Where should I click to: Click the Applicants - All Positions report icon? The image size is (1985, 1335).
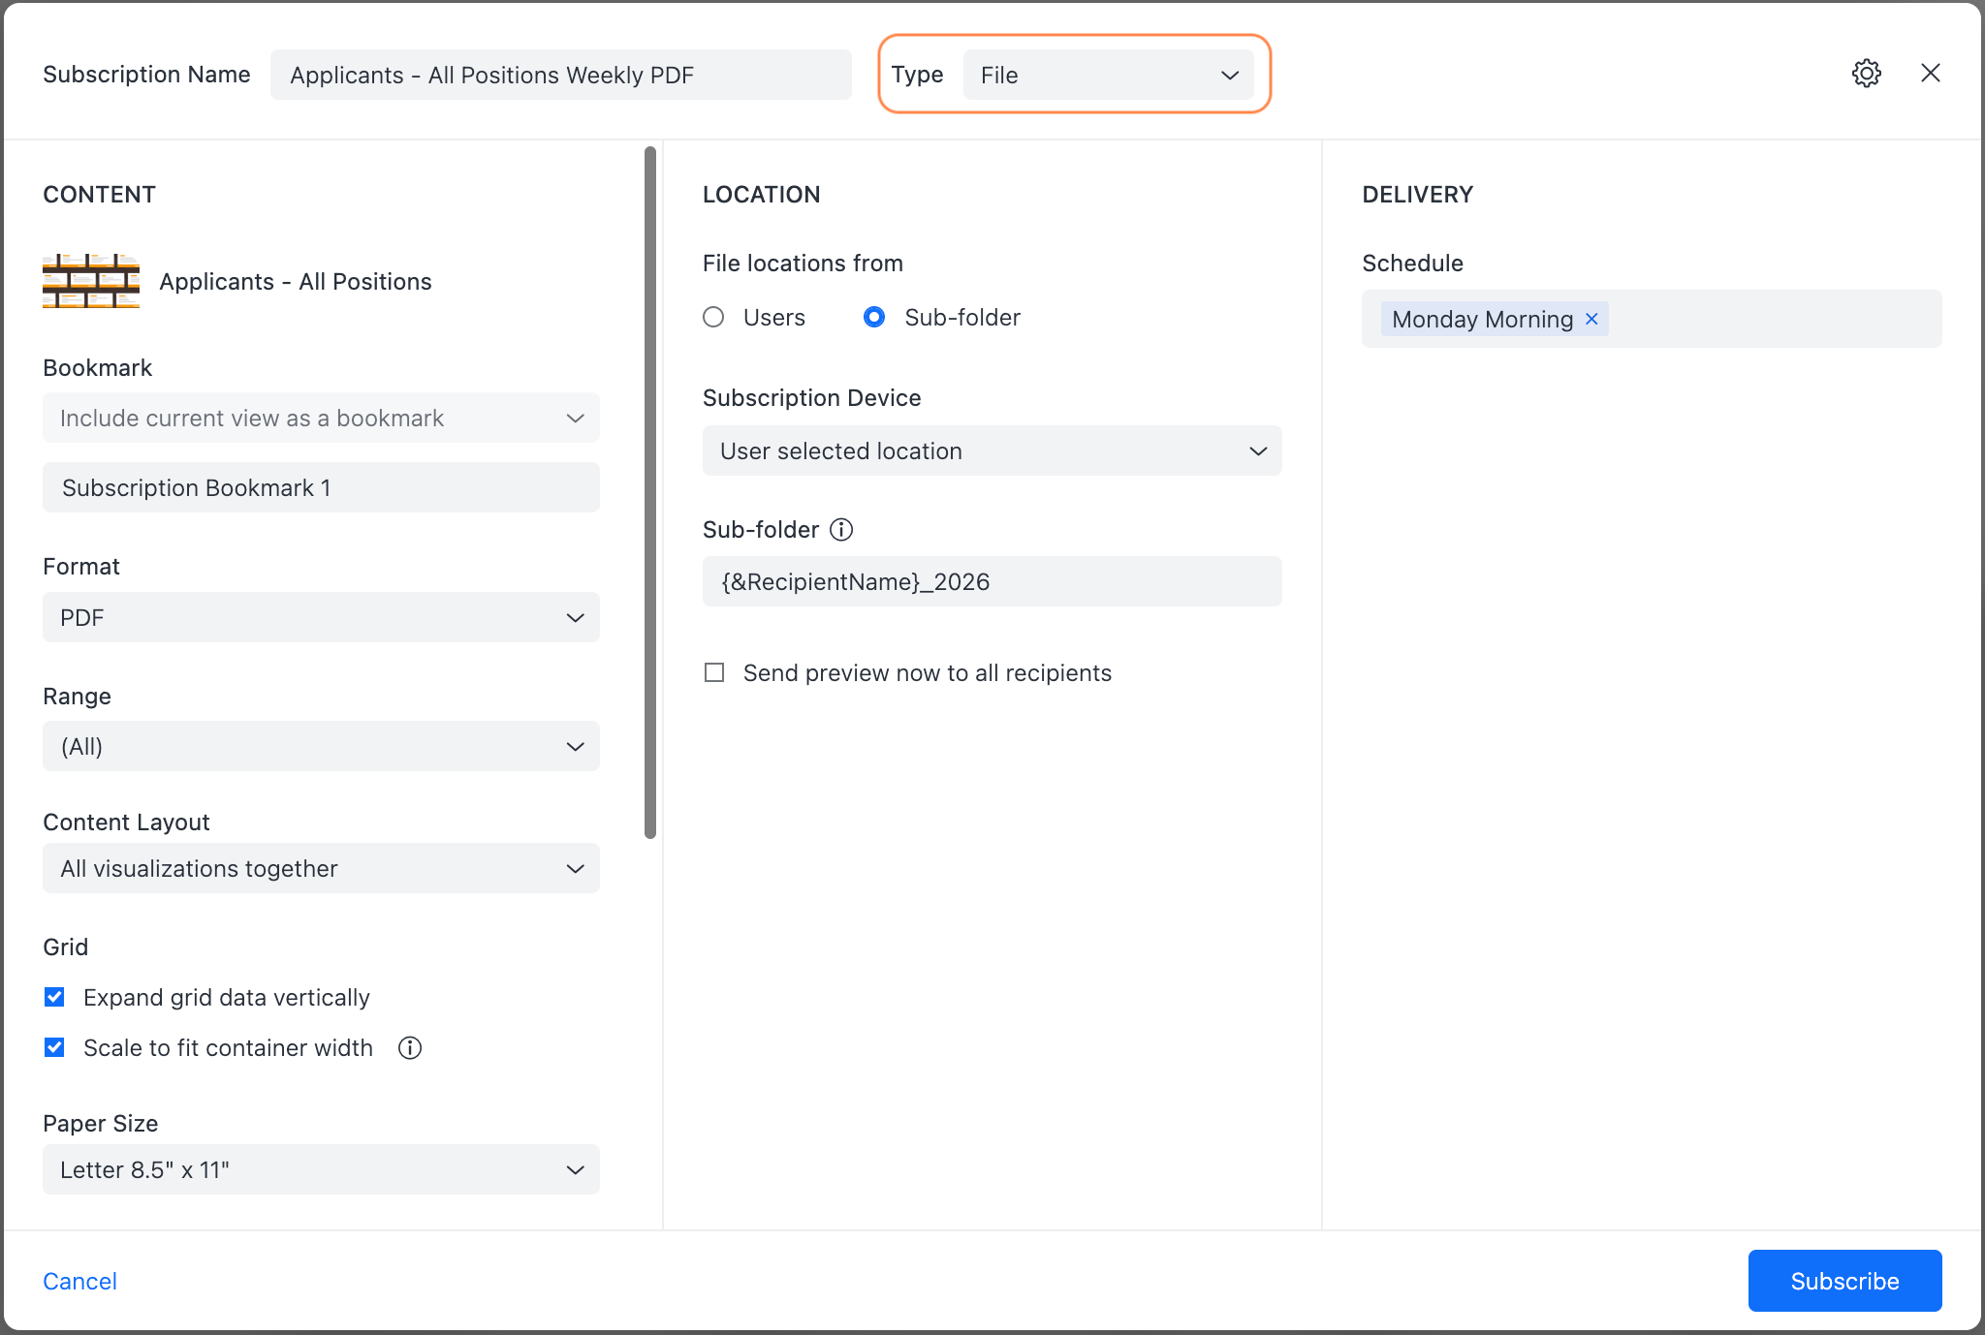click(x=90, y=281)
